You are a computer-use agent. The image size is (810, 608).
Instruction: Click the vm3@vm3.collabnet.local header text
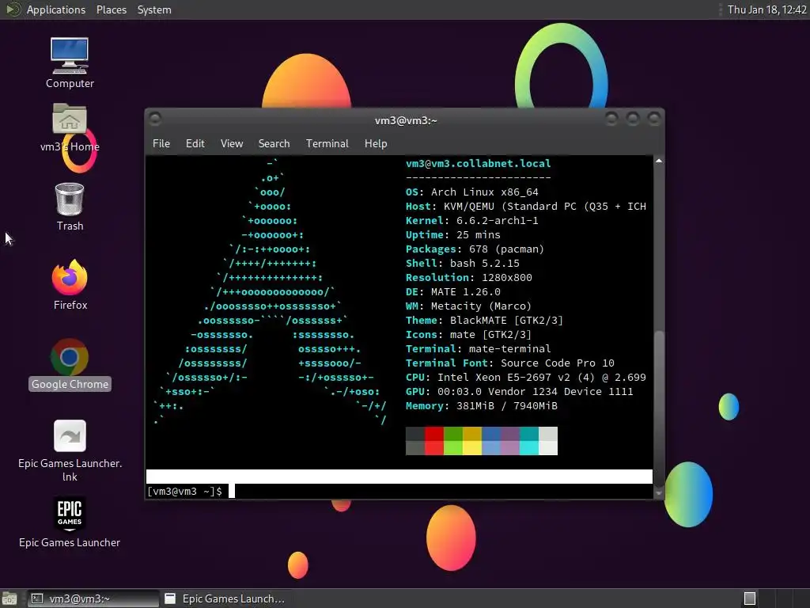tap(478, 163)
